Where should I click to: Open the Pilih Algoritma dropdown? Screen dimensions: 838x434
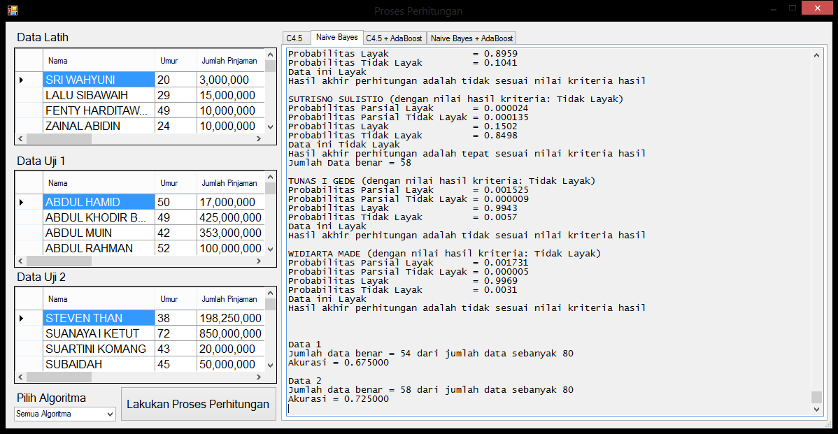tap(64, 414)
